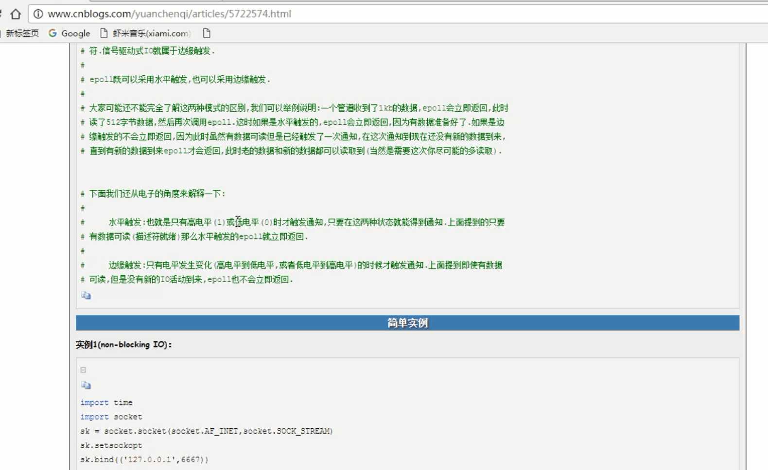Click the sk.setsockopt code line
768x470 pixels.
[111, 445]
